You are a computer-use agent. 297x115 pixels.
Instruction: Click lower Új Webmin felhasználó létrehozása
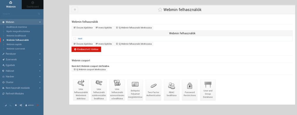[x=134, y=44]
